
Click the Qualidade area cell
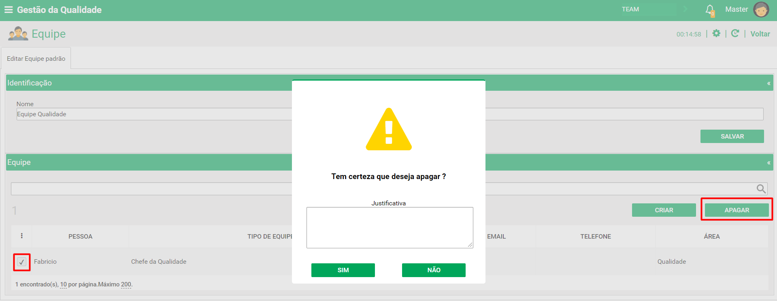click(x=671, y=262)
